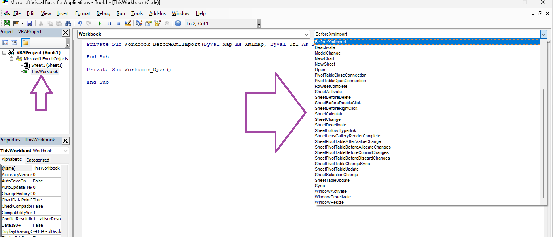Viewport: 553px width, 237px height.
Task: Open the Object Browser icon
Action: pos(157,23)
